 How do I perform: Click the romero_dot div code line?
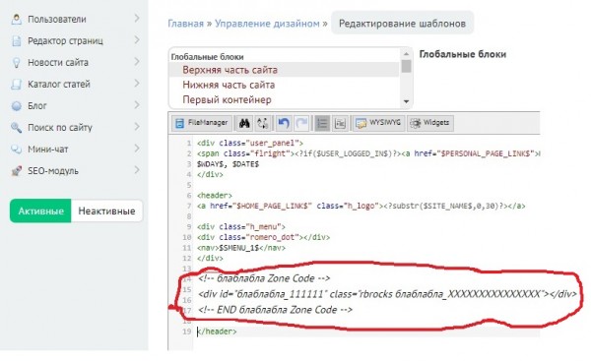pyautogui.click(x=263, y=237)
